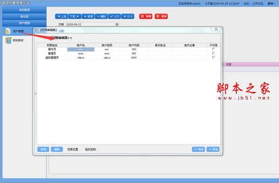This screenshot has height=183, width=279.
Task: Click the 不可用 column header
Action: point(213,46)
